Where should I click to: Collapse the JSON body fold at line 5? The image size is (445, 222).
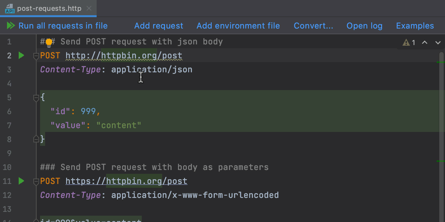point(36,98)
